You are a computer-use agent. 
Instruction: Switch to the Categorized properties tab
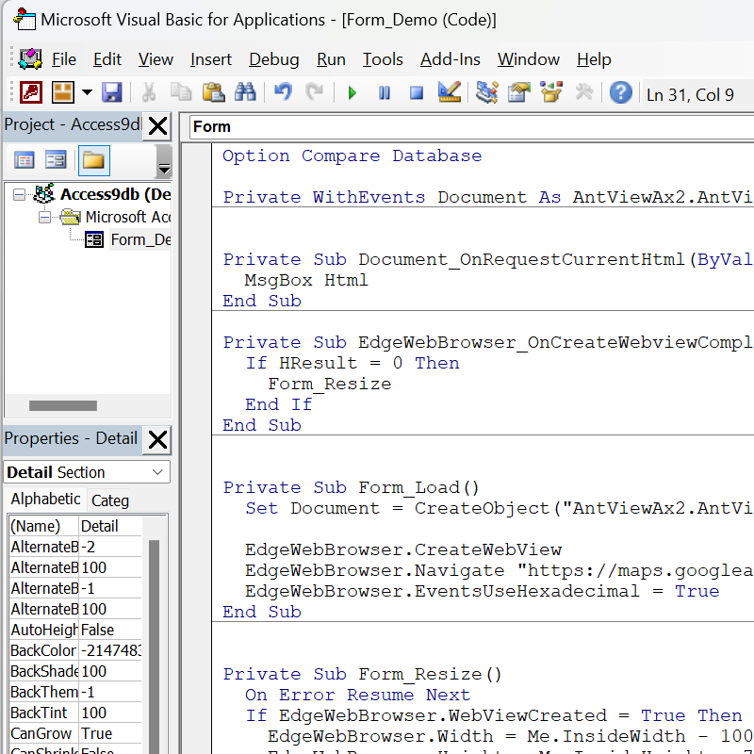click(110, 500)
